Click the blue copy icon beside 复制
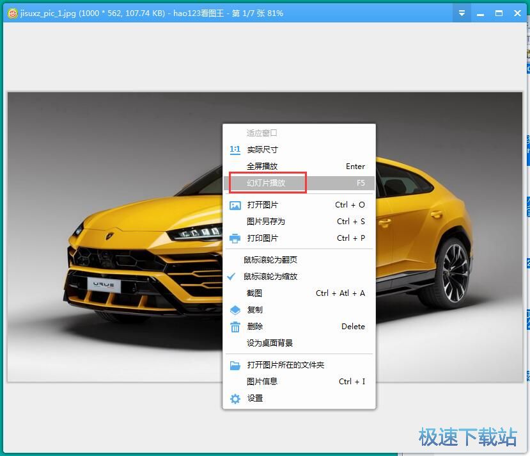 pos(235,309)
